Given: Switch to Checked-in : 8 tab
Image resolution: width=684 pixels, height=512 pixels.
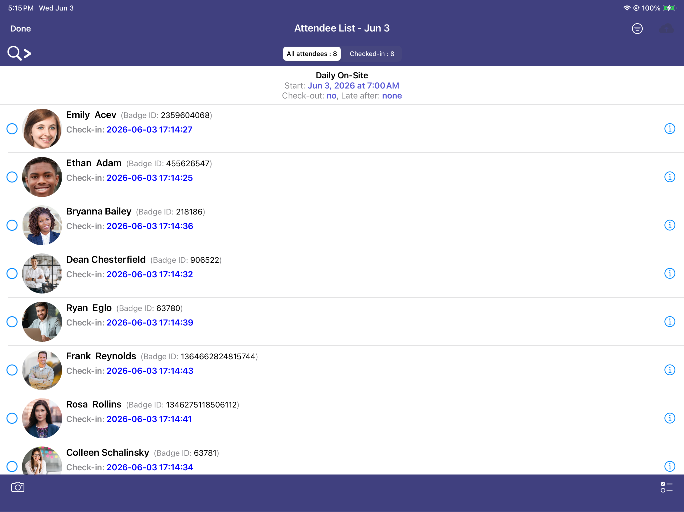Looking at the screenshot, I should pos(372,54).
